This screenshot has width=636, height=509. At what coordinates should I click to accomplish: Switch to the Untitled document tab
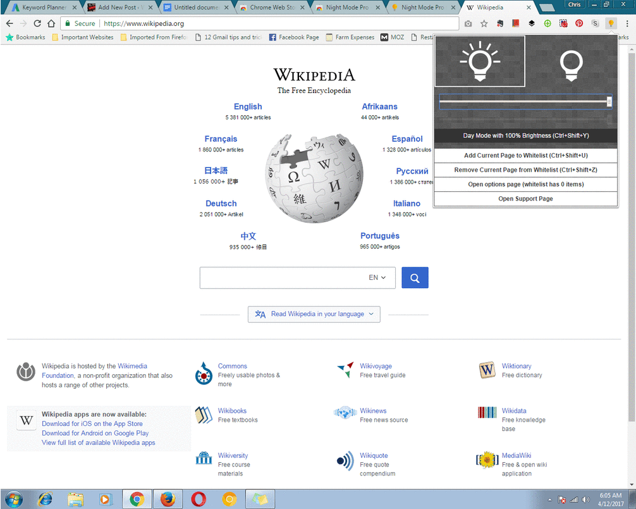click(x=196, y=8)
